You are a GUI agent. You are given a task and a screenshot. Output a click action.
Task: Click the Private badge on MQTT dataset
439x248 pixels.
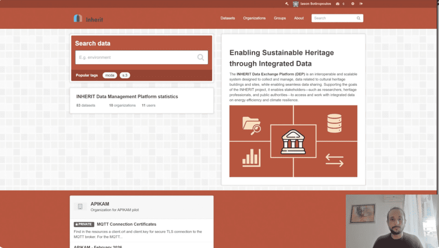point(84,224)
